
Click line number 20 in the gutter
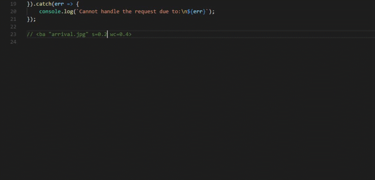tap(13, 12)
